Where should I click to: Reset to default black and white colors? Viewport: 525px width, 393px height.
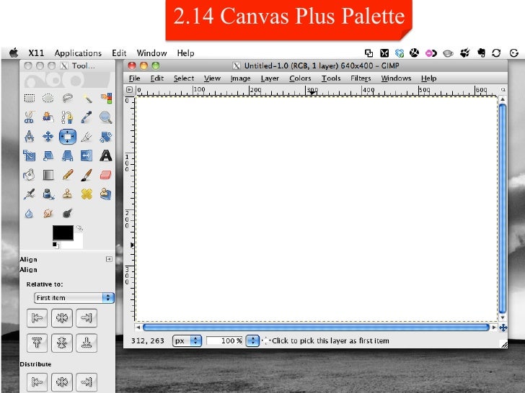(56, 245)
